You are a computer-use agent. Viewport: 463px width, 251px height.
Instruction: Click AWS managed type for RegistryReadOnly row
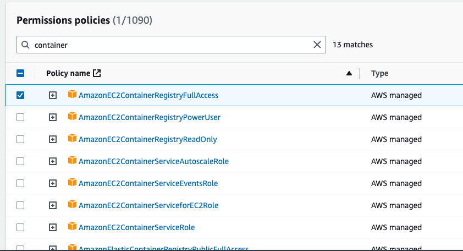[x=396, y=139]
